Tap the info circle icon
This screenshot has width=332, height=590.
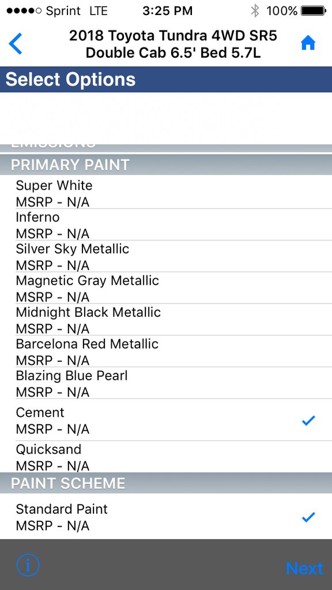(x=28, y=565)
